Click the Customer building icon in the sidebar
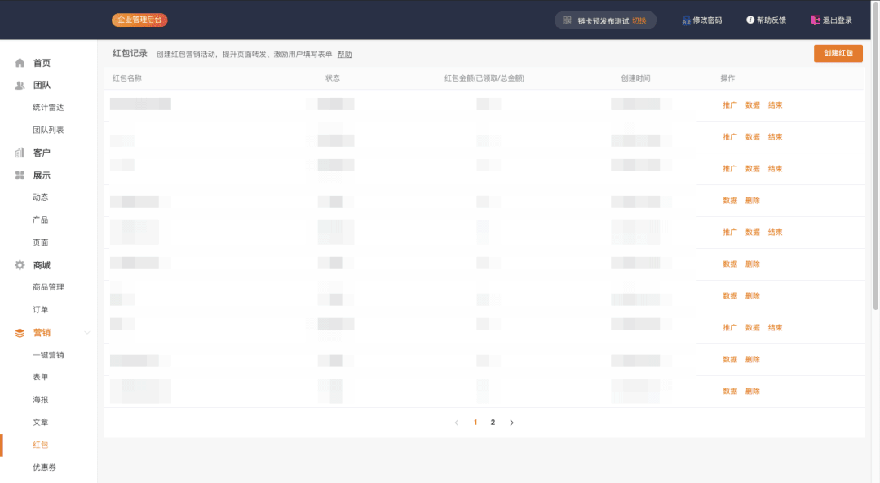The image size is (880, 483). pyautogui.click(x=20, y=153)
